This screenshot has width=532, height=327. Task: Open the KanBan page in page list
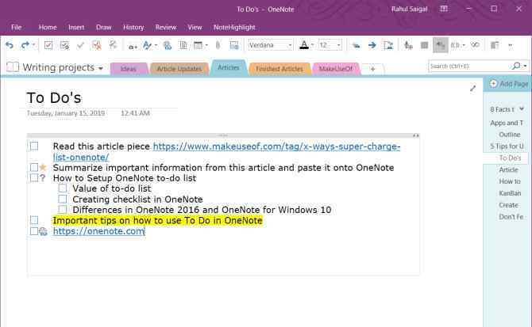[x=510, y=193]
